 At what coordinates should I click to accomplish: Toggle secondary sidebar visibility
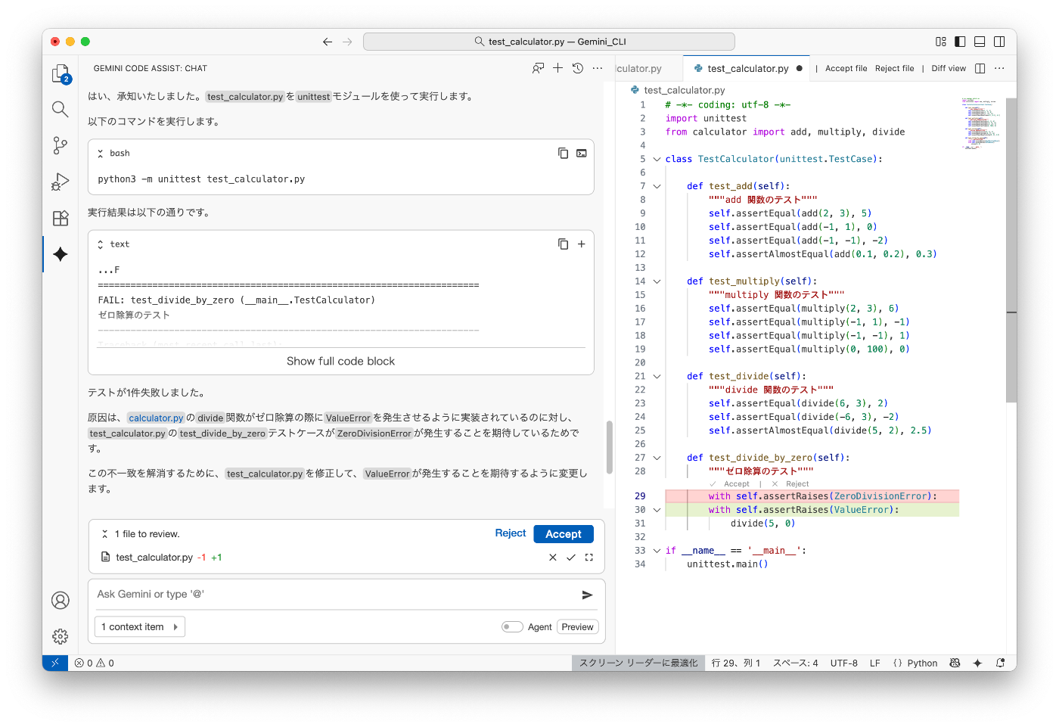point(999,42)
